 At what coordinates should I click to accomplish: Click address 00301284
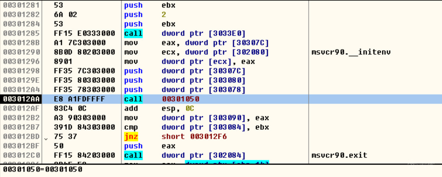(x=21, y=24)
